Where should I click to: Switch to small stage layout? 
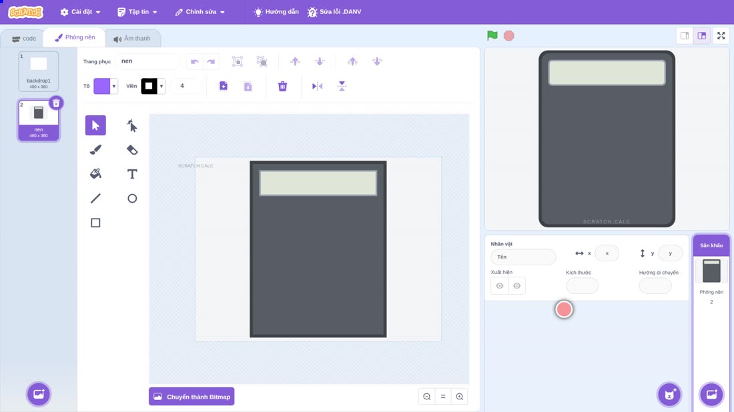coord(685,35)
